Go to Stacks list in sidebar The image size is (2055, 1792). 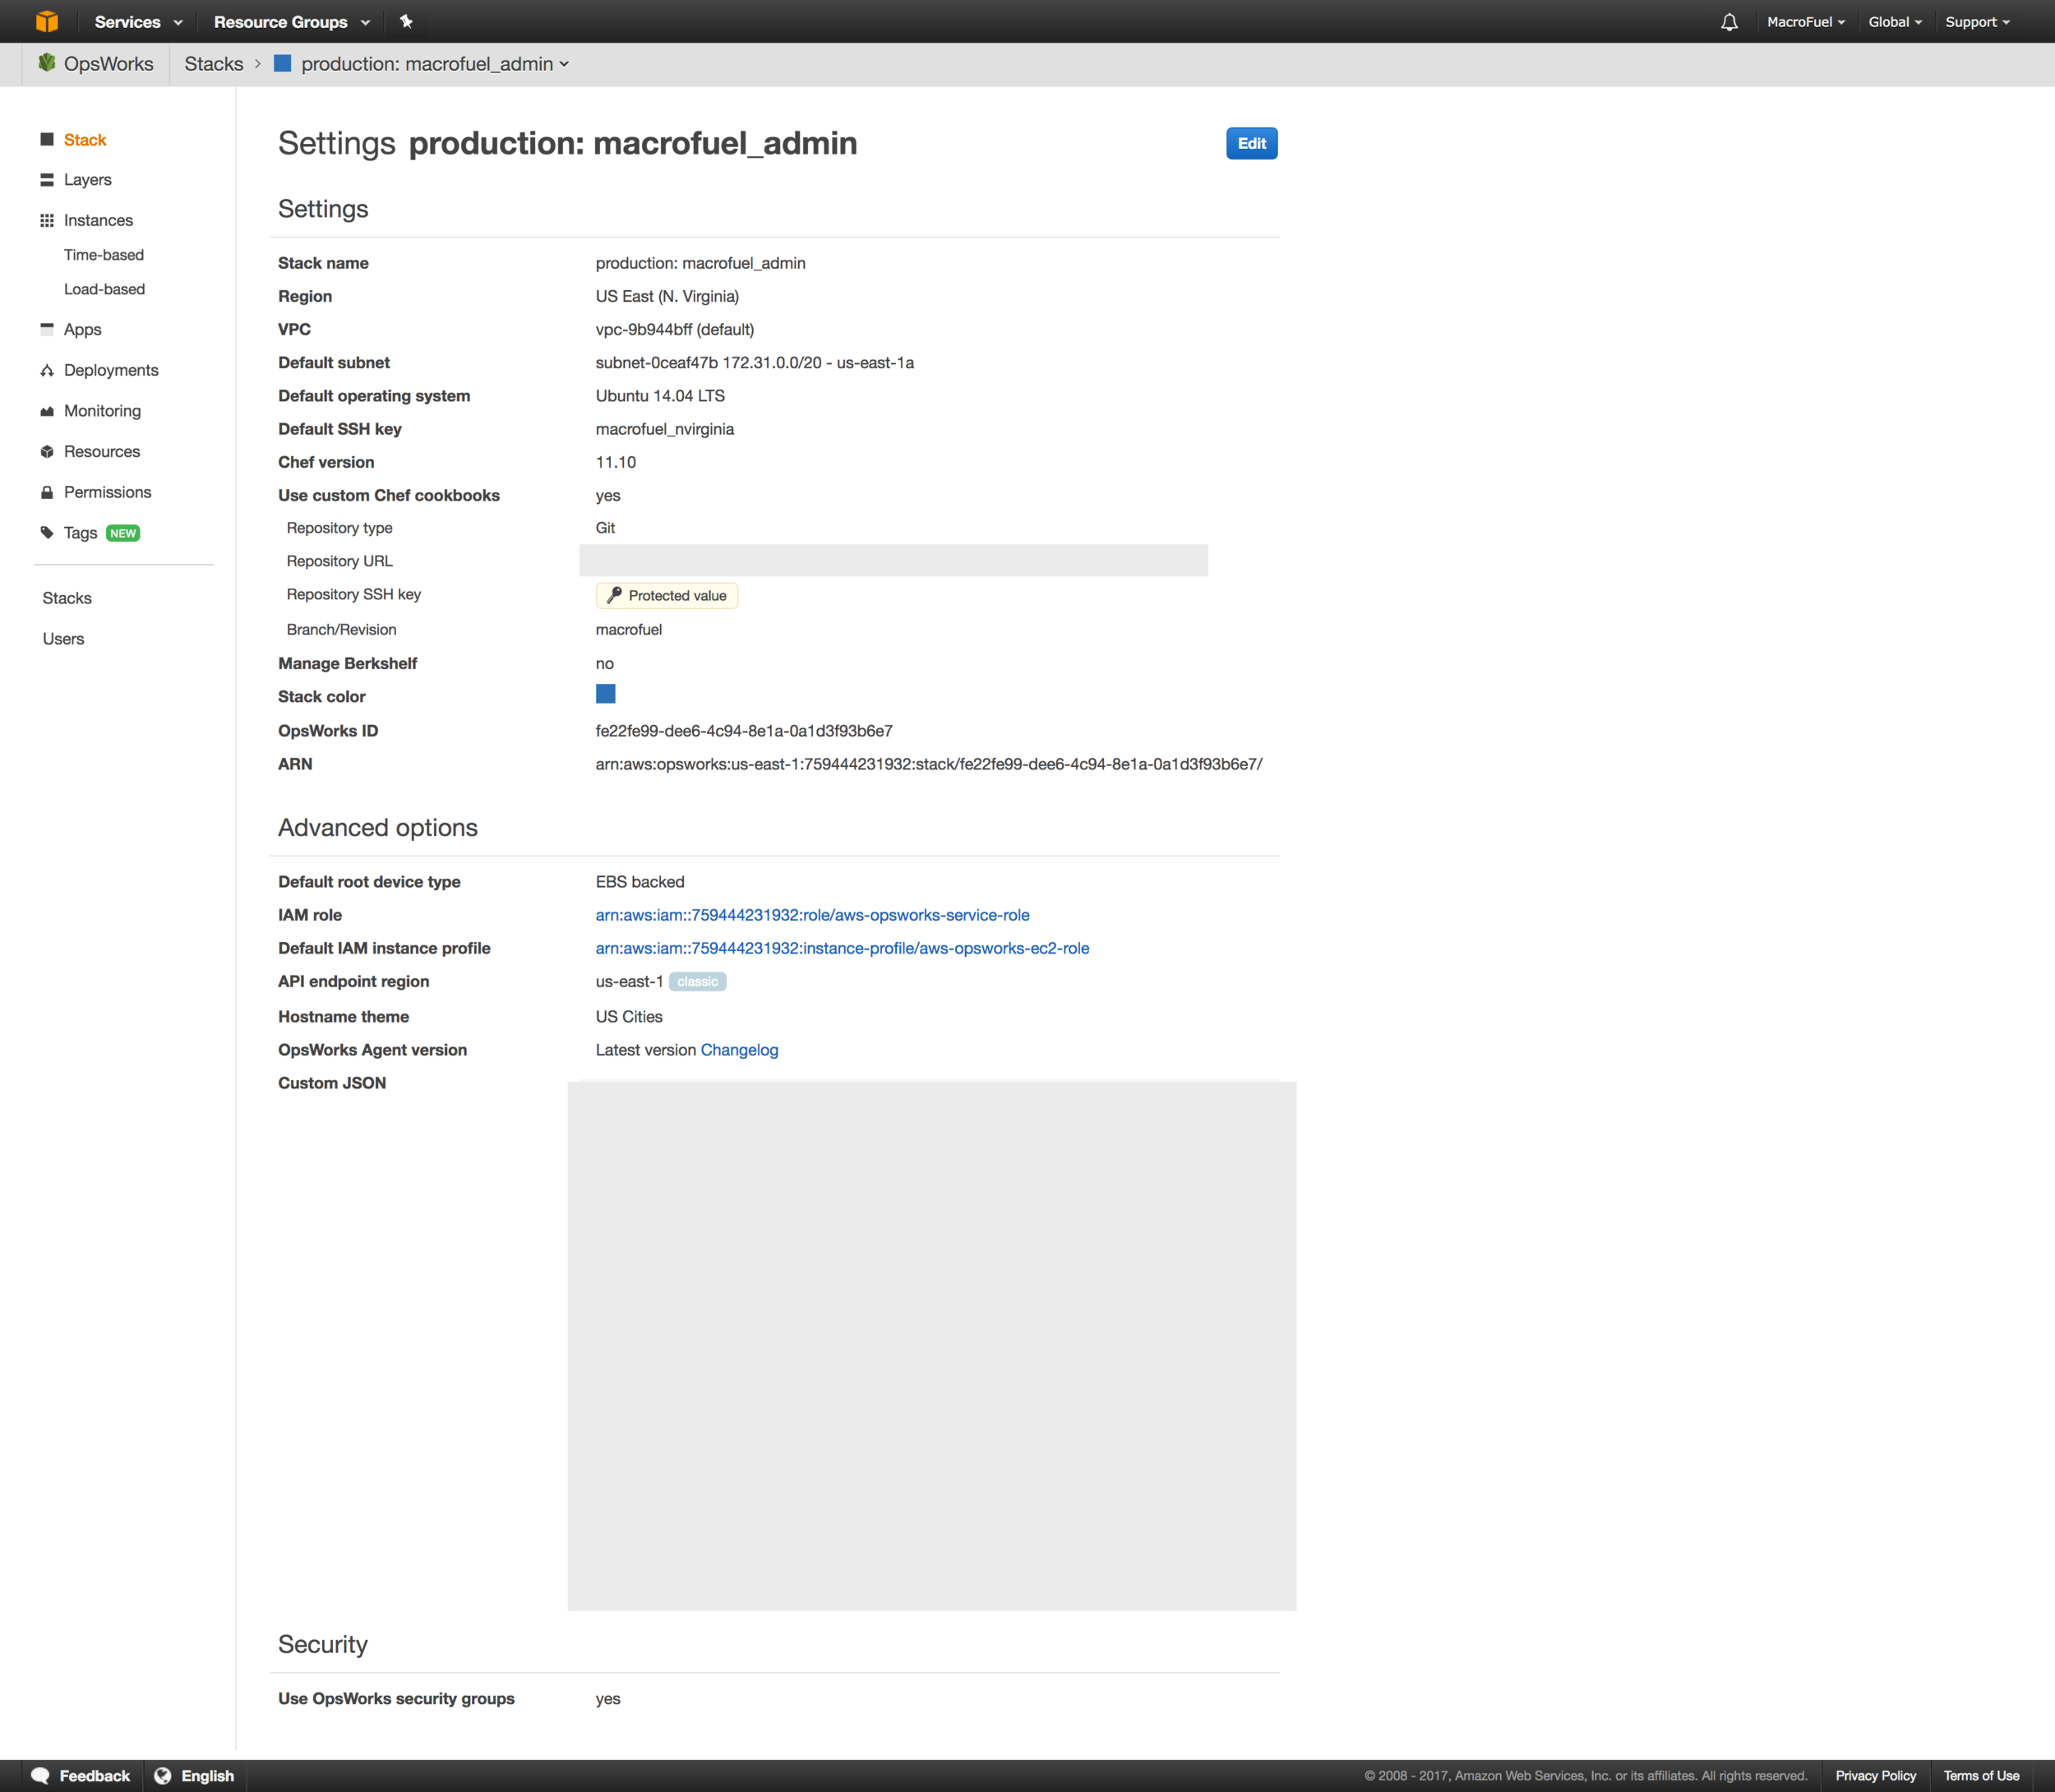tap(67, 598)
